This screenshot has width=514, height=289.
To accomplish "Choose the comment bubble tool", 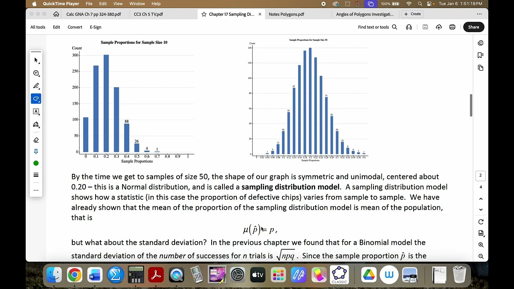I will pos(36,73).
